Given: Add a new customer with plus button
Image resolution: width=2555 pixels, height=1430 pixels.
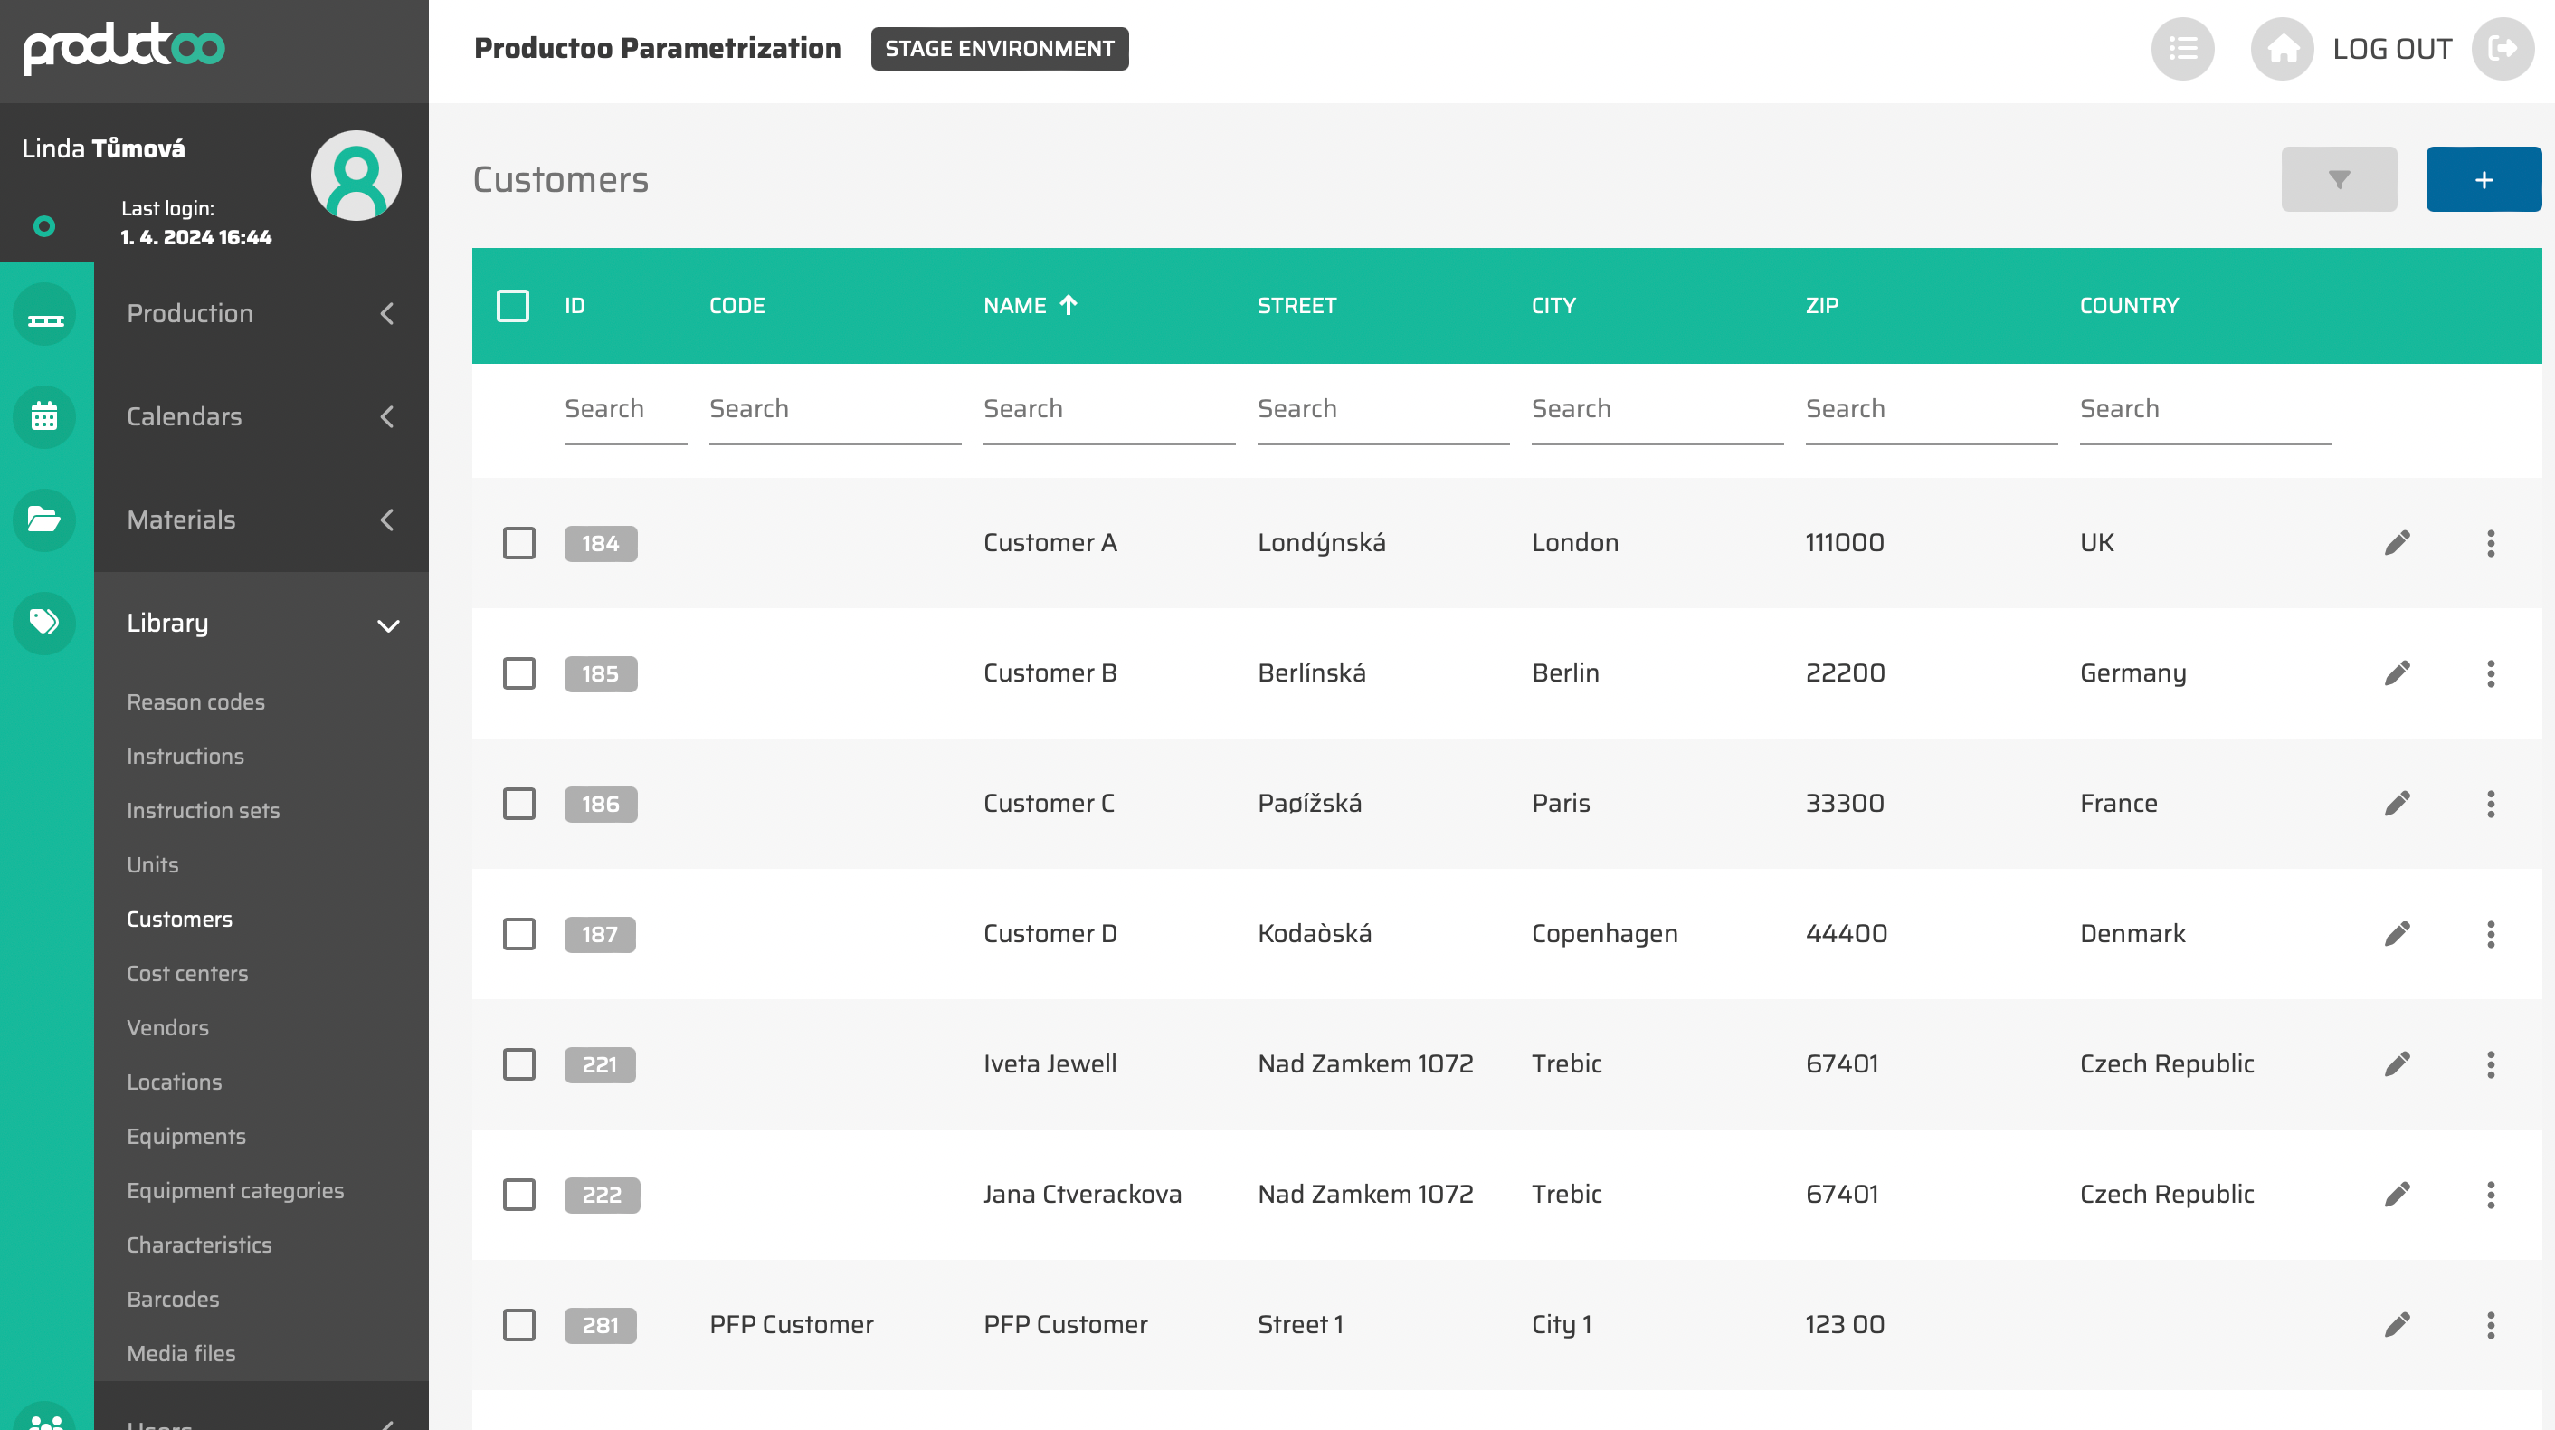Looking at the screenshot, I should 2483,179.
